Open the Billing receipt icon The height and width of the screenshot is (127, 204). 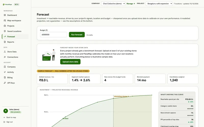5,77
